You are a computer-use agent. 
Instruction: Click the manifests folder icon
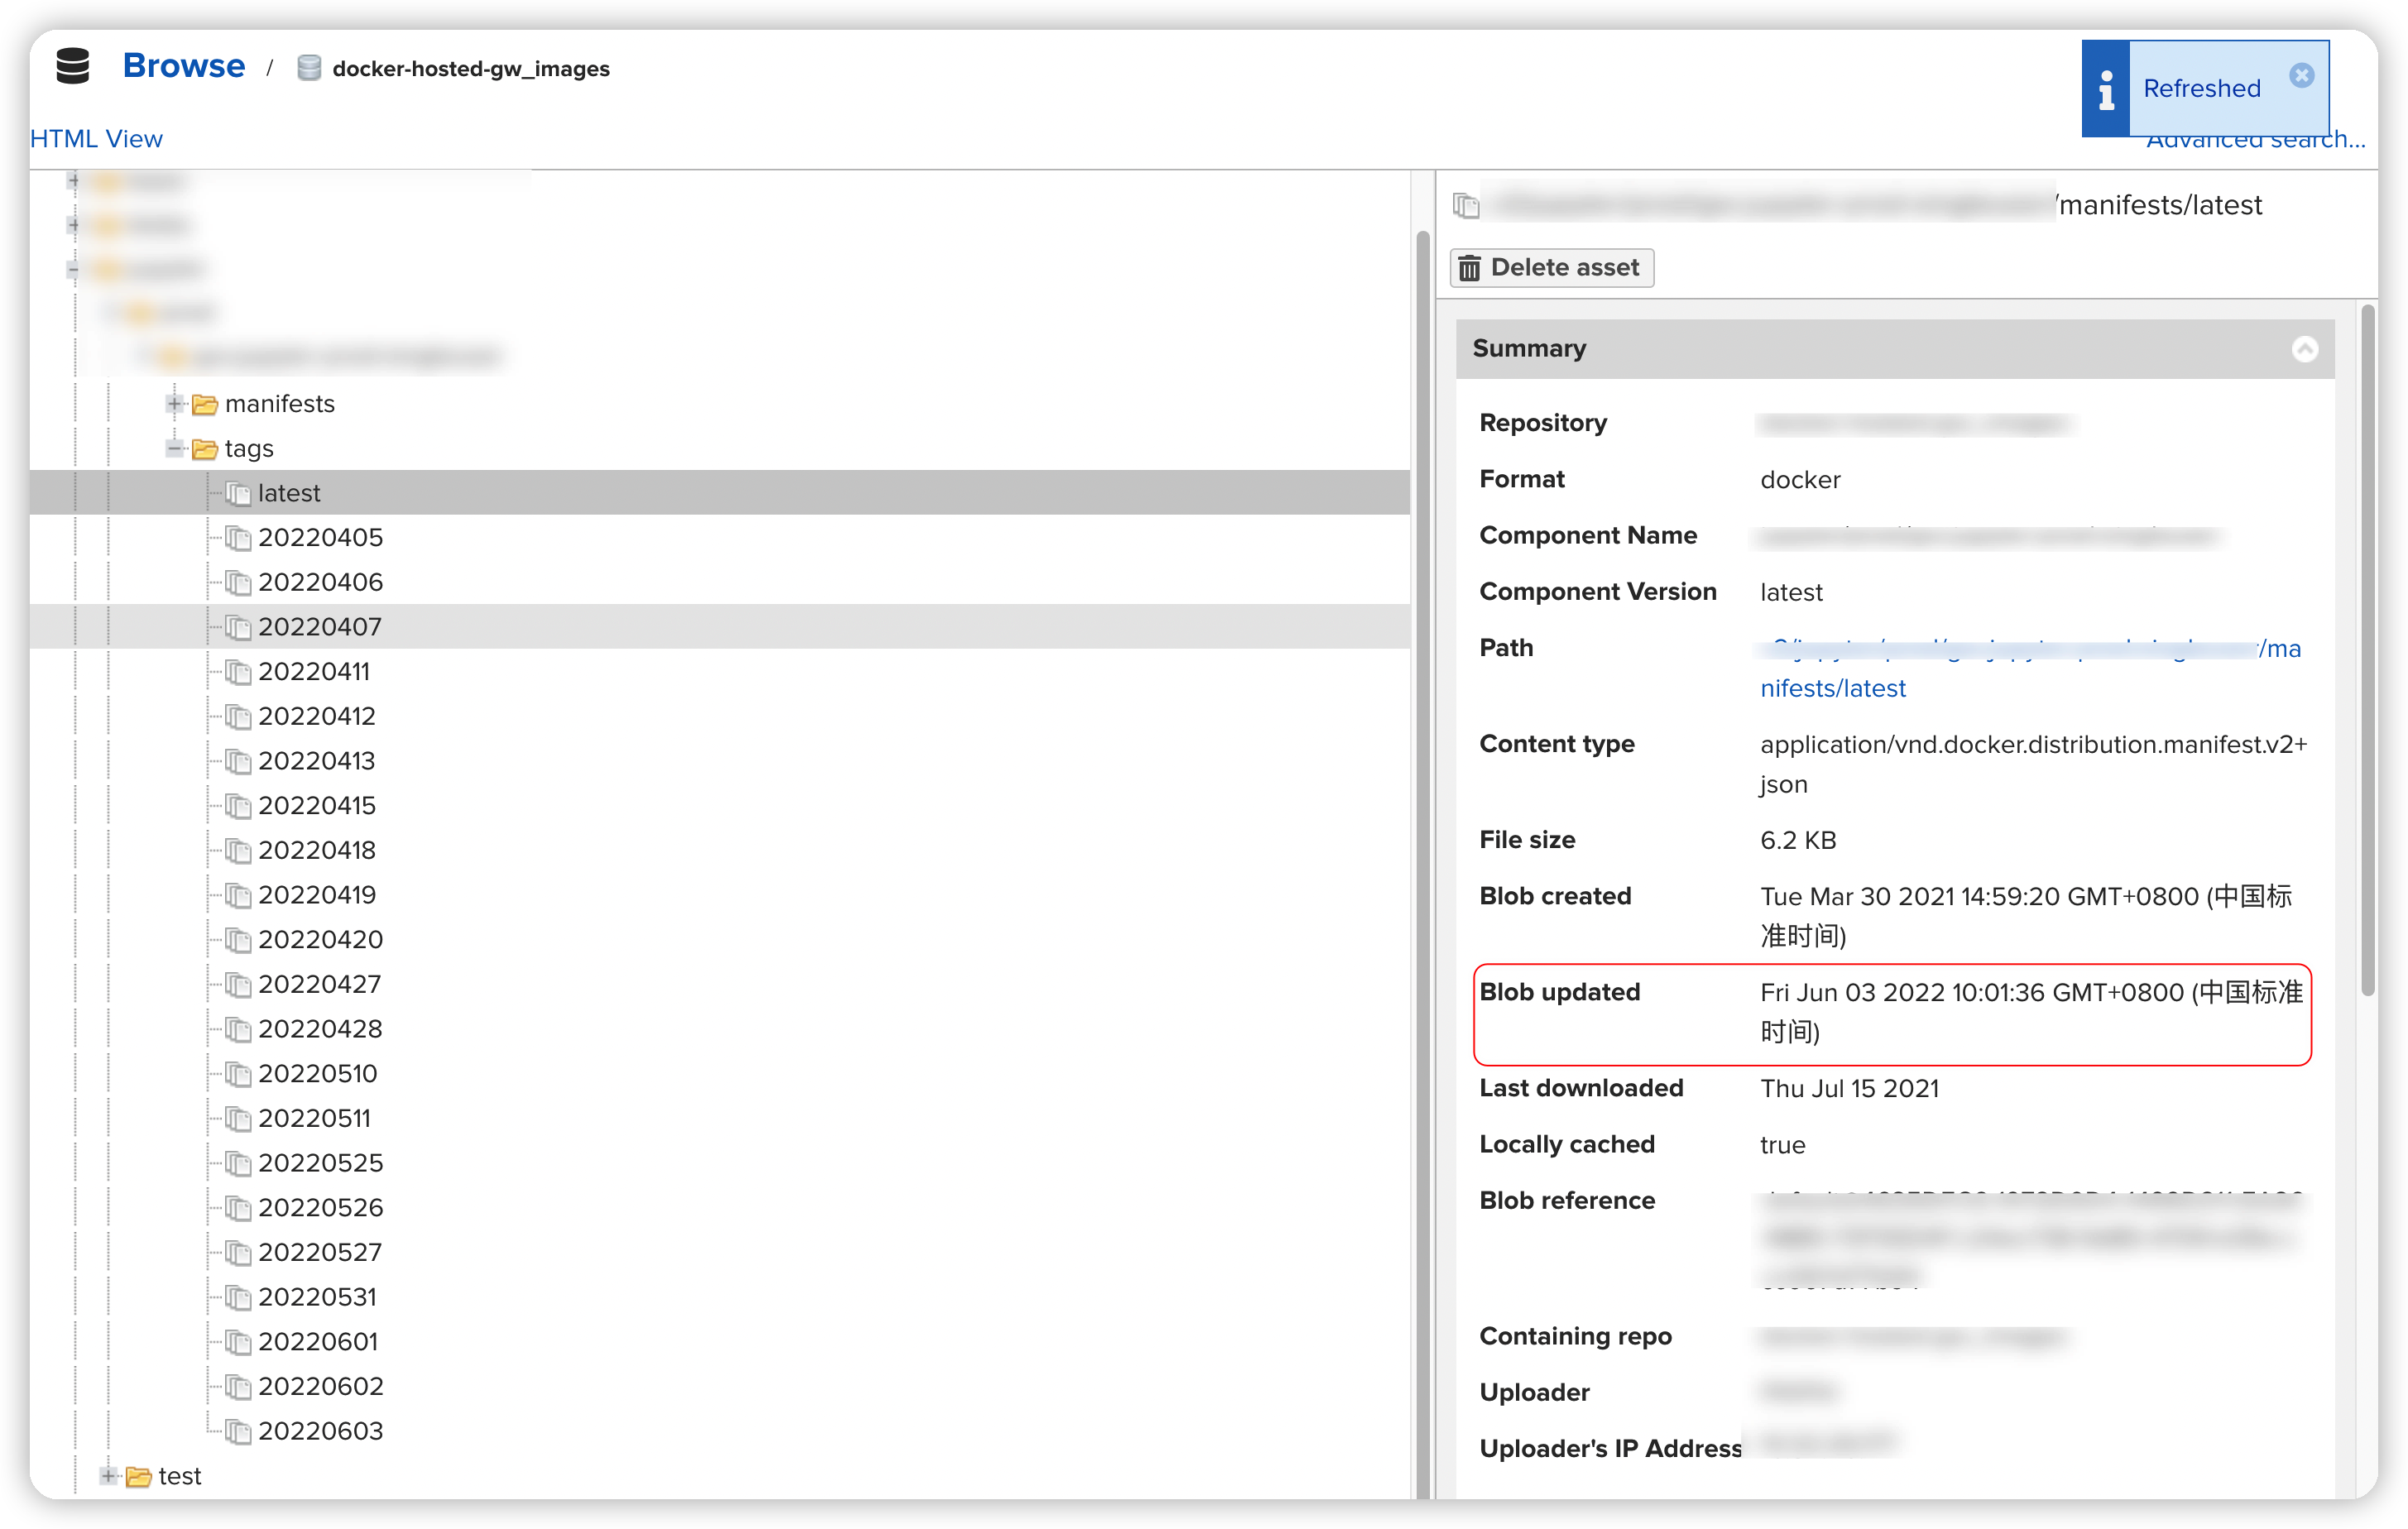pyautogui.click(x=205, y=404)
